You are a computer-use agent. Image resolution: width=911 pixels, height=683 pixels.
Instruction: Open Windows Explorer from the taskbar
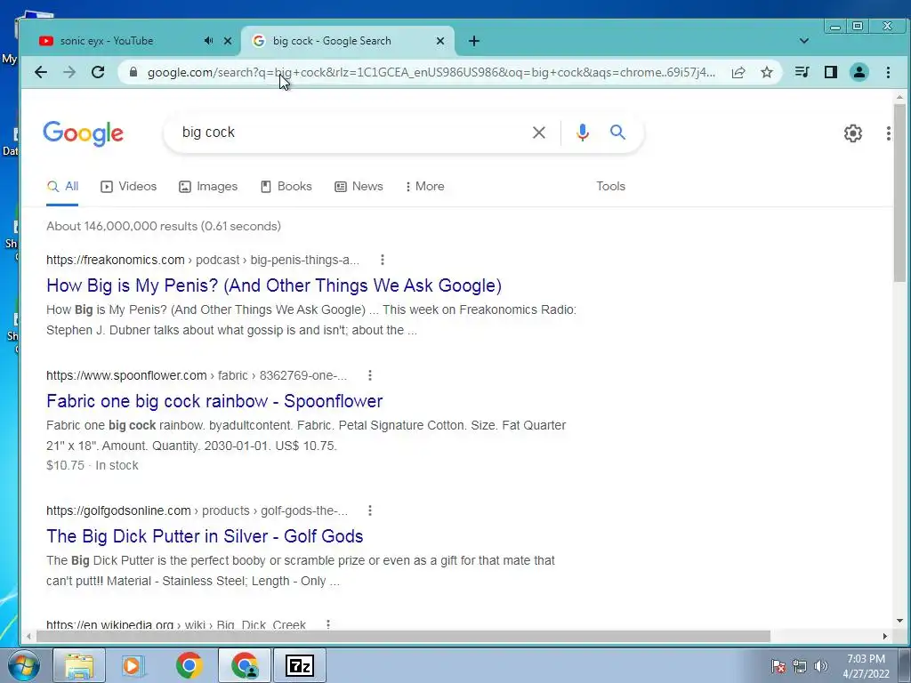79,665
